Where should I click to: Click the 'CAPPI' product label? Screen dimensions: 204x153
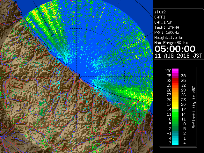(160, 17)
